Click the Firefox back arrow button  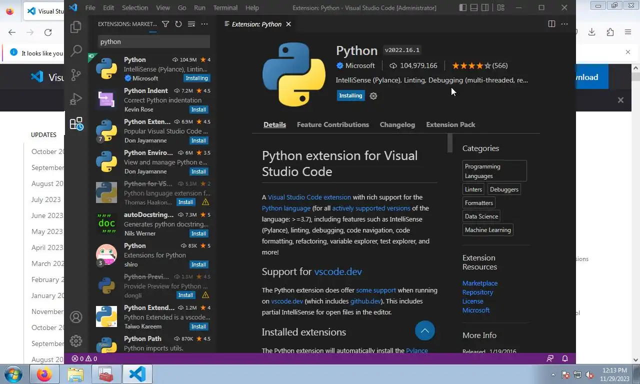pyautogui.click(x=12, y=32)
